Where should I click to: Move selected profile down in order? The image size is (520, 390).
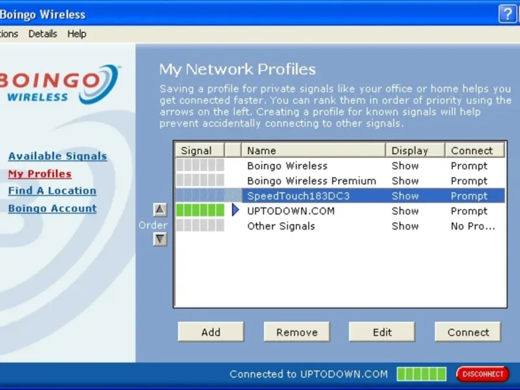[x=160, y=239]
